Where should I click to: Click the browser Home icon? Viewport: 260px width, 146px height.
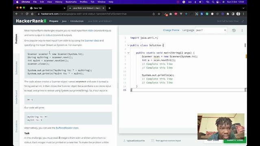(32, 14)
